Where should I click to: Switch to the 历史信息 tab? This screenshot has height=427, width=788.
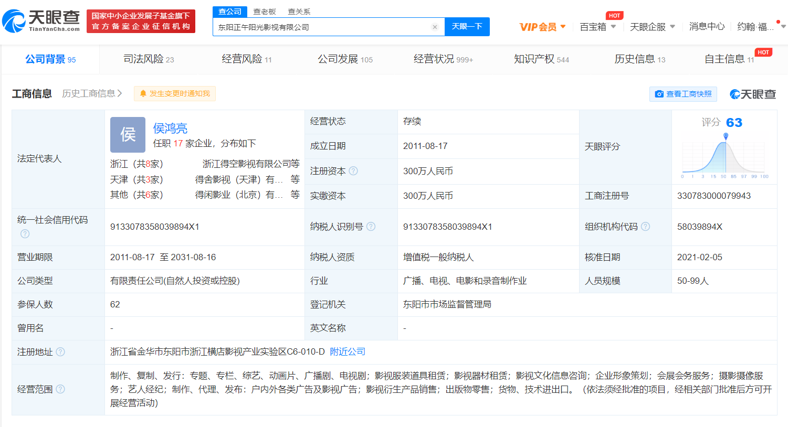coord(640,59)
